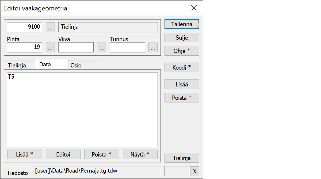Open the Pinta browse ellipsis button
This screenshot has height=179, width=321.
50,47
